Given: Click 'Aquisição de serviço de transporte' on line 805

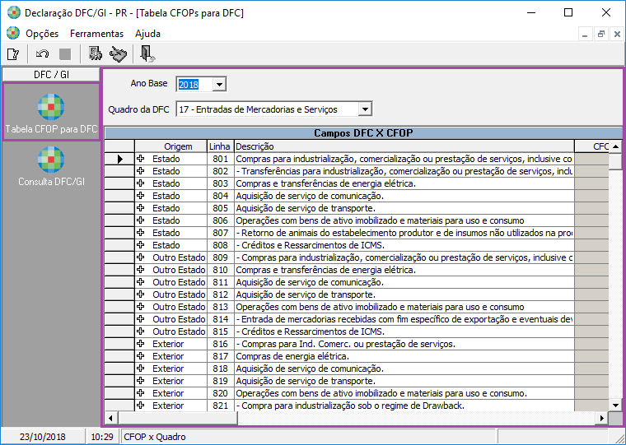Looking at the screenshot, I should [x=306, y=208].
